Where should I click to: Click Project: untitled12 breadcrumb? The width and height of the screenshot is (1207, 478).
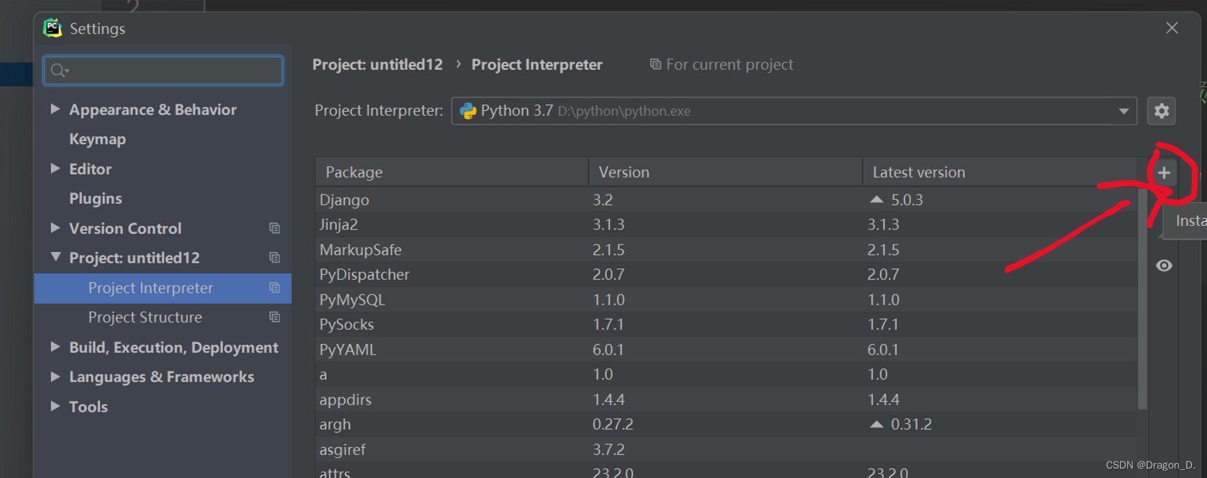[x=377, y=65]
